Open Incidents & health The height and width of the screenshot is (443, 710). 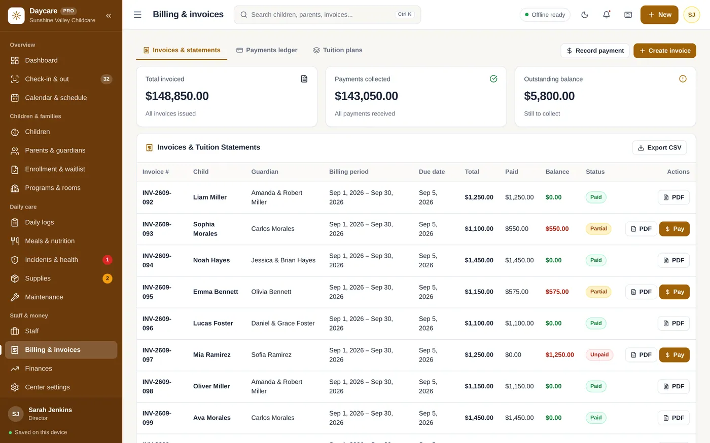click(61, 260)
